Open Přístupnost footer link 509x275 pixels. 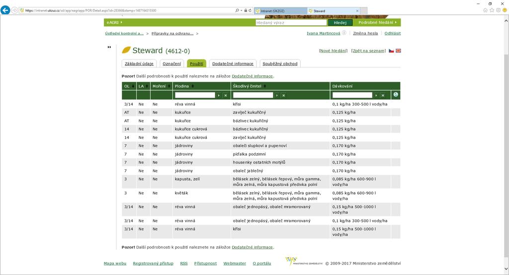click(x=205, y=263)
